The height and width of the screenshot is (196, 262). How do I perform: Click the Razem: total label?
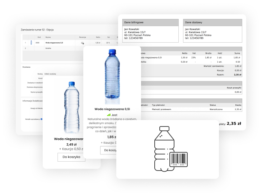click(x=220, y=75)
